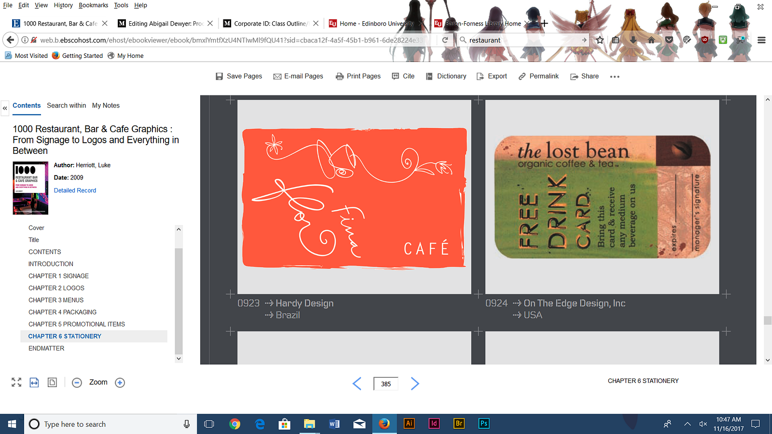Screen dimensions: 772x434
Task: Click the page number input box
Action: pos(386,384)
